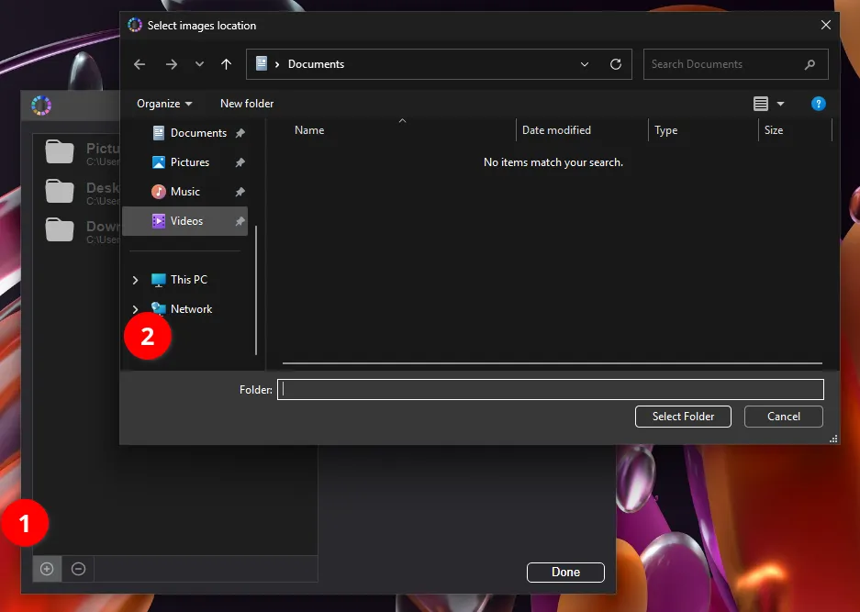860x612 pixels.
Task: Click the Folder name input field
Action: 551,390
